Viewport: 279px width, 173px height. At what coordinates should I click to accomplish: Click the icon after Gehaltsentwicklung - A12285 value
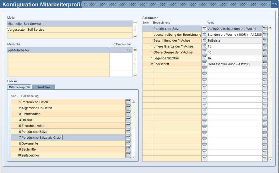265,64
